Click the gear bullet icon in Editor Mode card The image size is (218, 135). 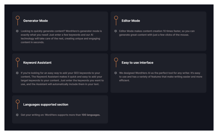115,31
